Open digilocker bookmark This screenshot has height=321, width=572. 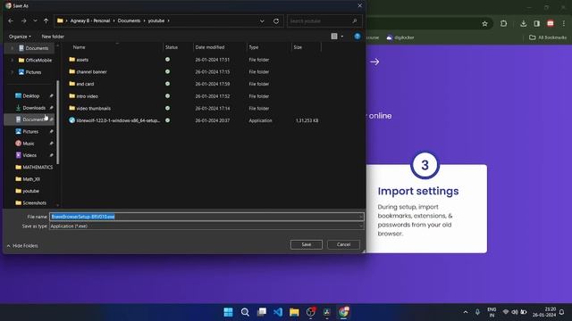(x=400, y=37)
